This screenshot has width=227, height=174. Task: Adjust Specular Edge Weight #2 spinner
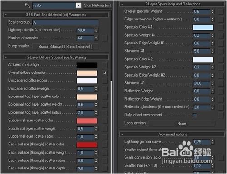(212, 75)
